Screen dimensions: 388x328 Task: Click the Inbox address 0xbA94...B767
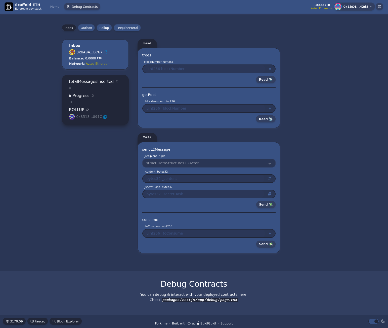(89, 52)
